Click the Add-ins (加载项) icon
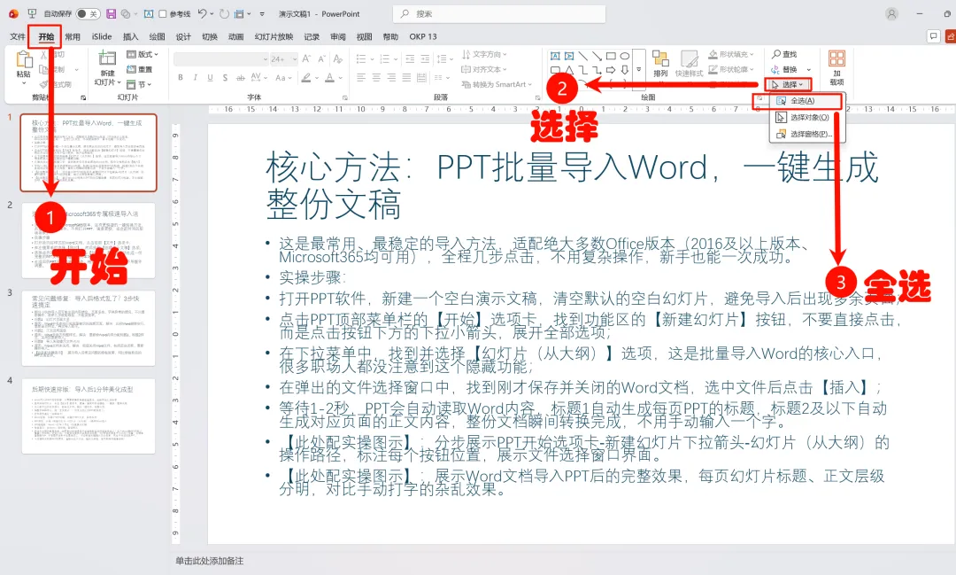The image size is (956, 575). [x=836, y=67]
